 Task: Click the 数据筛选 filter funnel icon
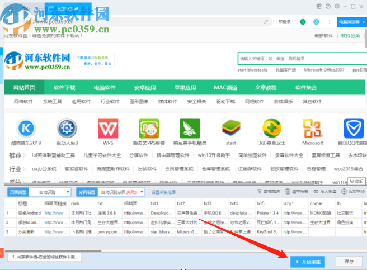[260, 191]
